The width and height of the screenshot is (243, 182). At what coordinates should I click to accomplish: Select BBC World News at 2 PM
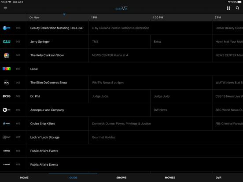[x=228, y=110]
